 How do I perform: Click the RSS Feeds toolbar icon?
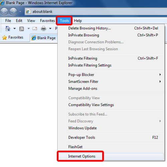21,29
